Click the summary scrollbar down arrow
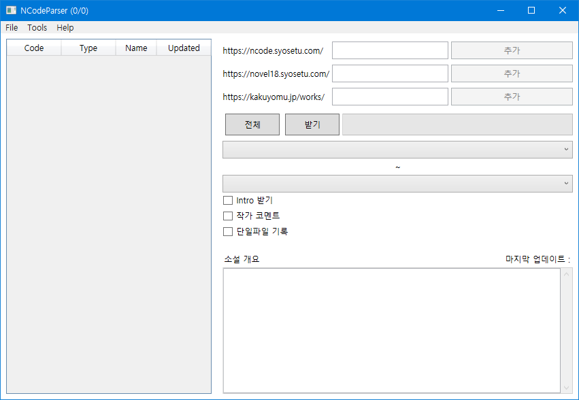 [x=567, y=388]
